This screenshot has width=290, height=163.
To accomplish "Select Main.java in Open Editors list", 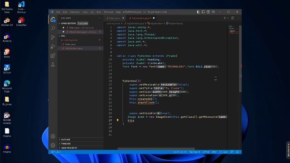I will click(x=81, y=28).
